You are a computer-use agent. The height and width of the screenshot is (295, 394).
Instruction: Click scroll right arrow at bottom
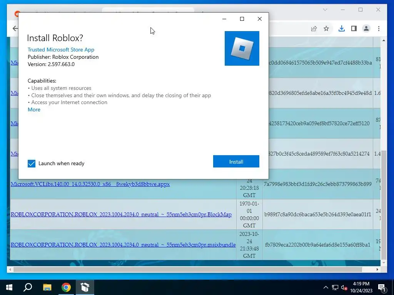click(x=377, y=269)
